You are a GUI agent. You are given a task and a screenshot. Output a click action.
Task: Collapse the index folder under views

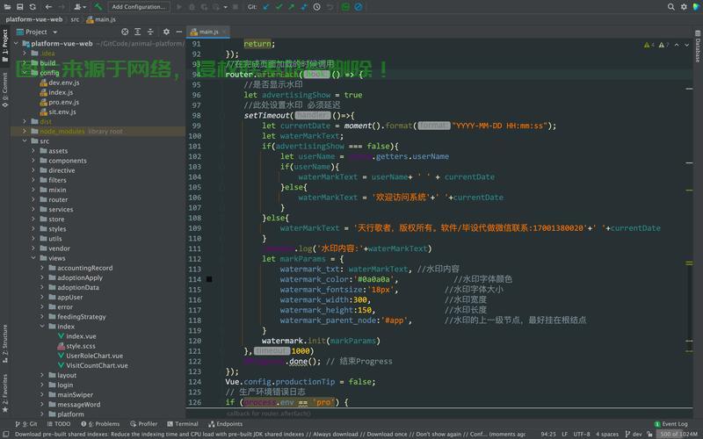point(41,327)
